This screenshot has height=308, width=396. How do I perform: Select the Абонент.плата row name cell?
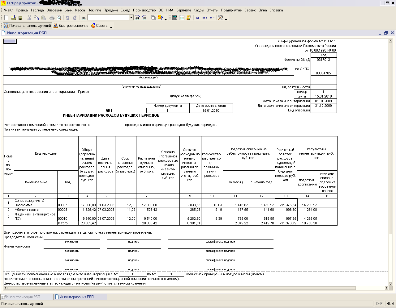click(36, 210)
